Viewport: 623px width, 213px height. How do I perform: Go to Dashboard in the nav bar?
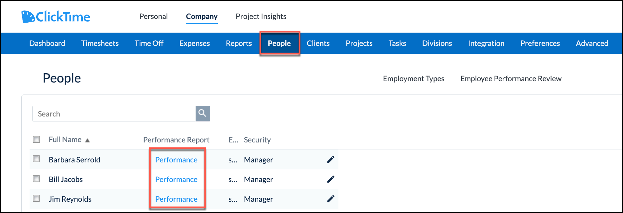coord(47,43)
